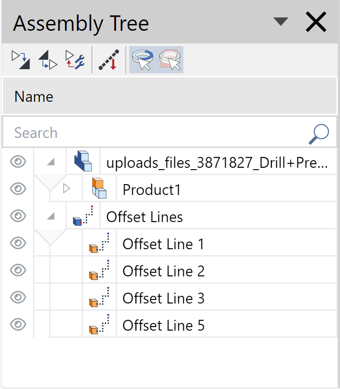Hide Offset Line 1 using its eye icon

(18, 243)
